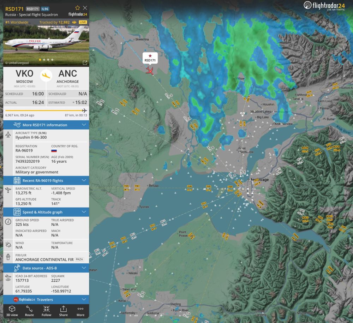Screen dimensions: 353x323
Task: Click the Skwentna place label on map
Action: pos(142,40)
